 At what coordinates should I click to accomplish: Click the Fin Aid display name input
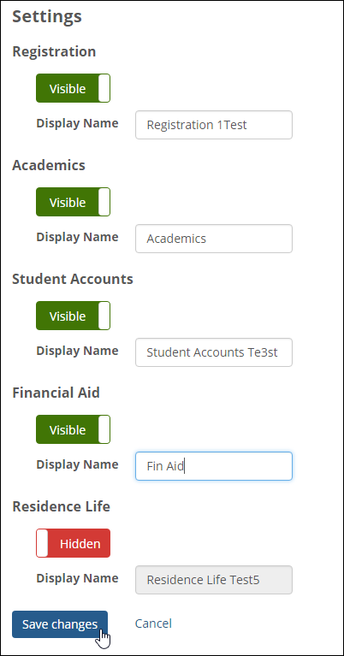click(214, 466)
